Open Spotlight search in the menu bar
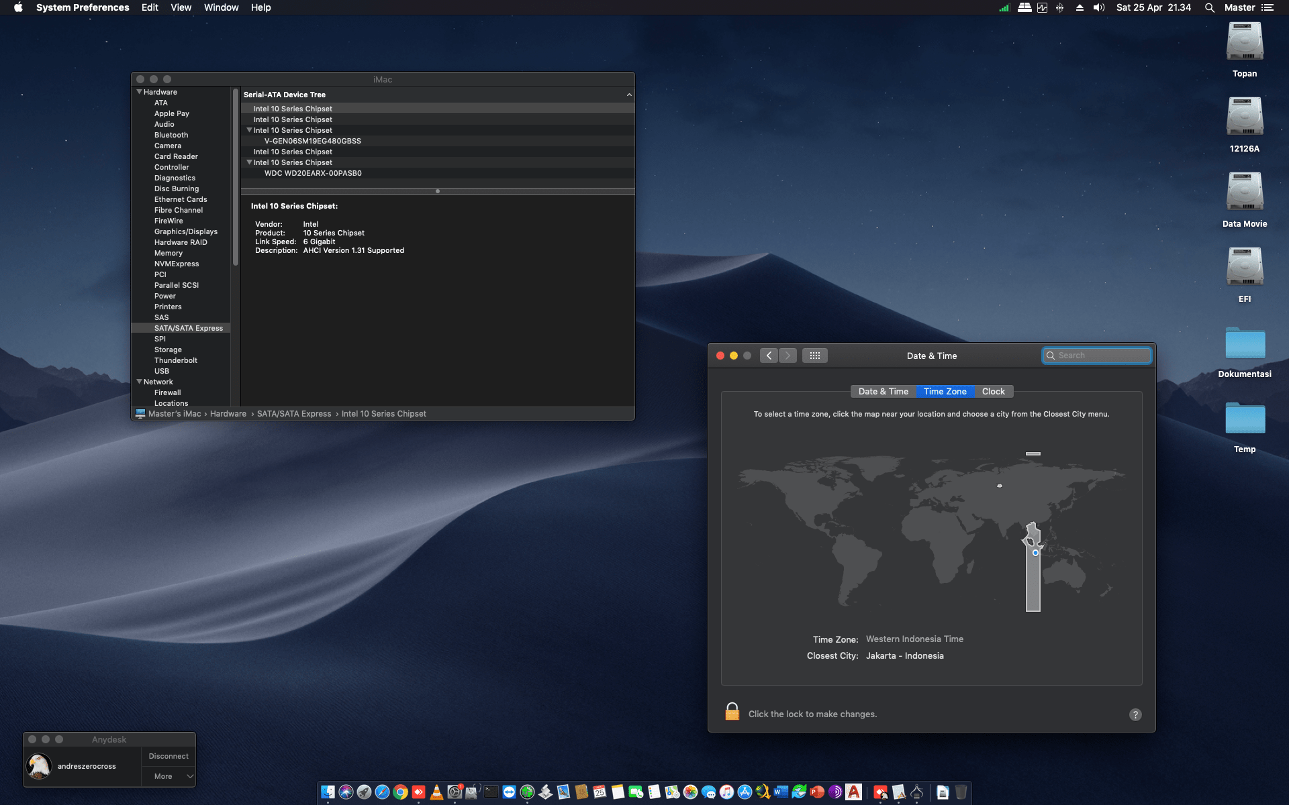 point(1209,7)
